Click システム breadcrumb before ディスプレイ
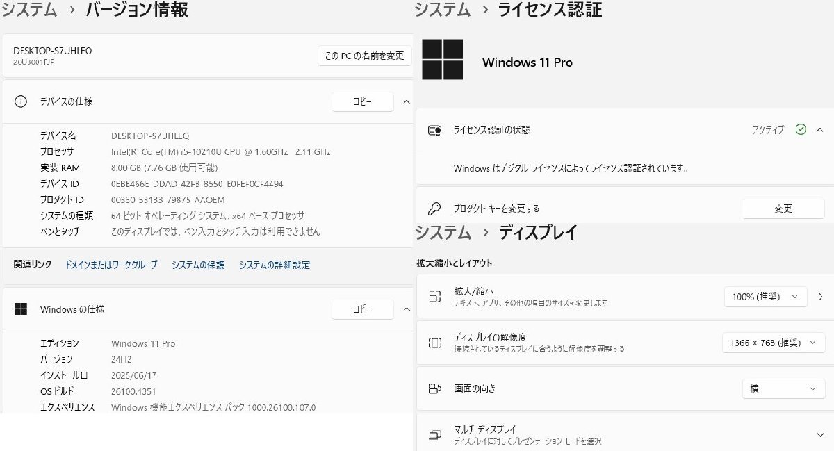The width and height of the screenshot is (834, 451). pos(443,232)
